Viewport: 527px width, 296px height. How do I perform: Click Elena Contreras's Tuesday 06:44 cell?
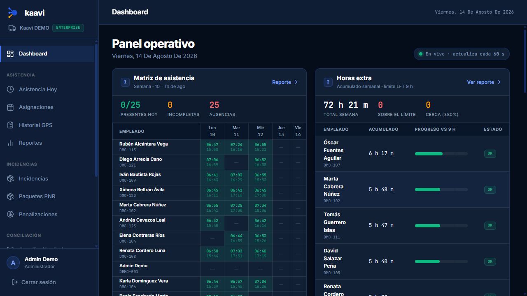pos(236,238)
